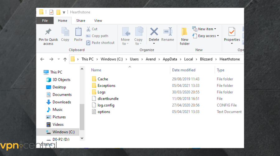This screenshot has height=156, width=280.
Task: Expand the This PC tree node
Action: (40, 72)
